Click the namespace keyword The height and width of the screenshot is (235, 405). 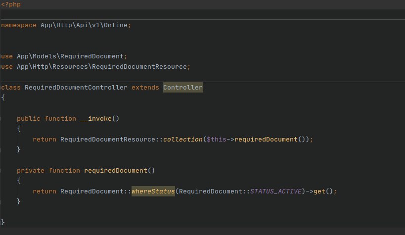click(19, 25)
